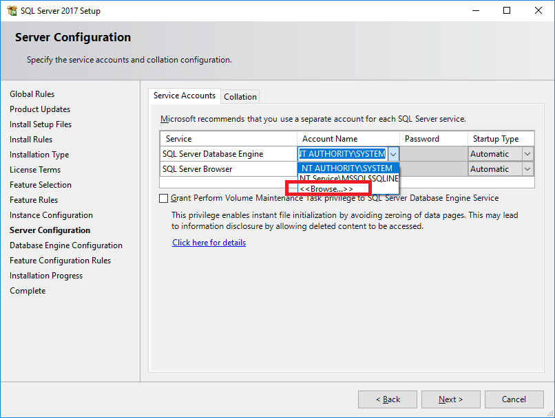Pick the NT Service\MSSQL account option
555x418 pixels.
(348, 179)
